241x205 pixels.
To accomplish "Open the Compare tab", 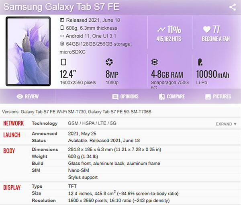I will click(172, 96).
